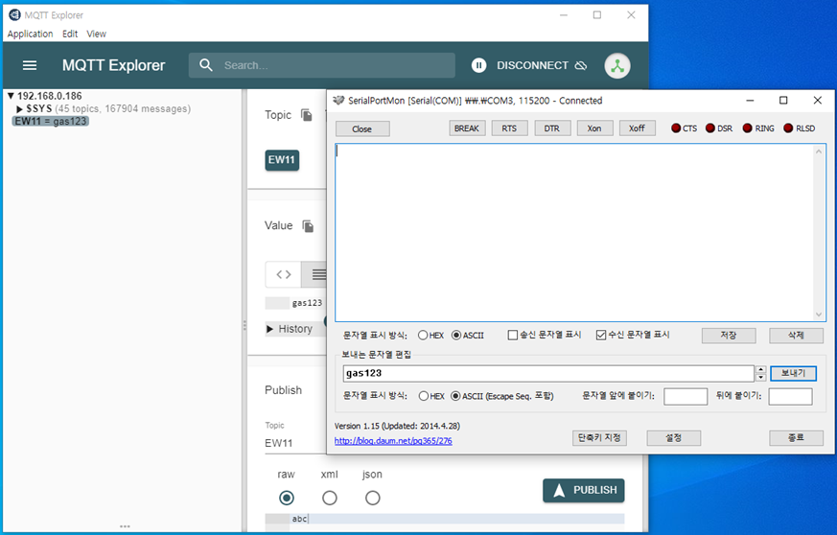Click the green connection avatar icon
The height and width of the screenshot is (535, 837).
[617, 65]
